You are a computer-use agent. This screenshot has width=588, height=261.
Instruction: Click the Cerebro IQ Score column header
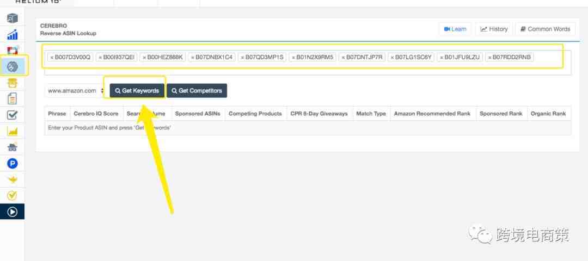click(96, 114)
